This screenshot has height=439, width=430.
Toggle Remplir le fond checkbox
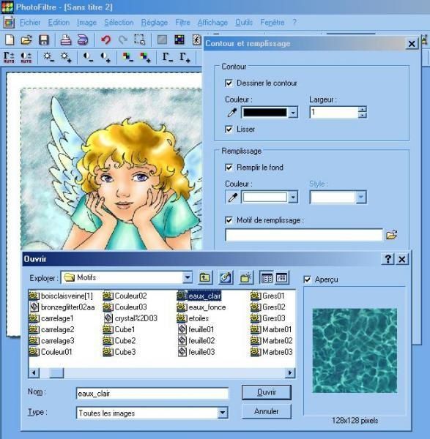[229, 168]
